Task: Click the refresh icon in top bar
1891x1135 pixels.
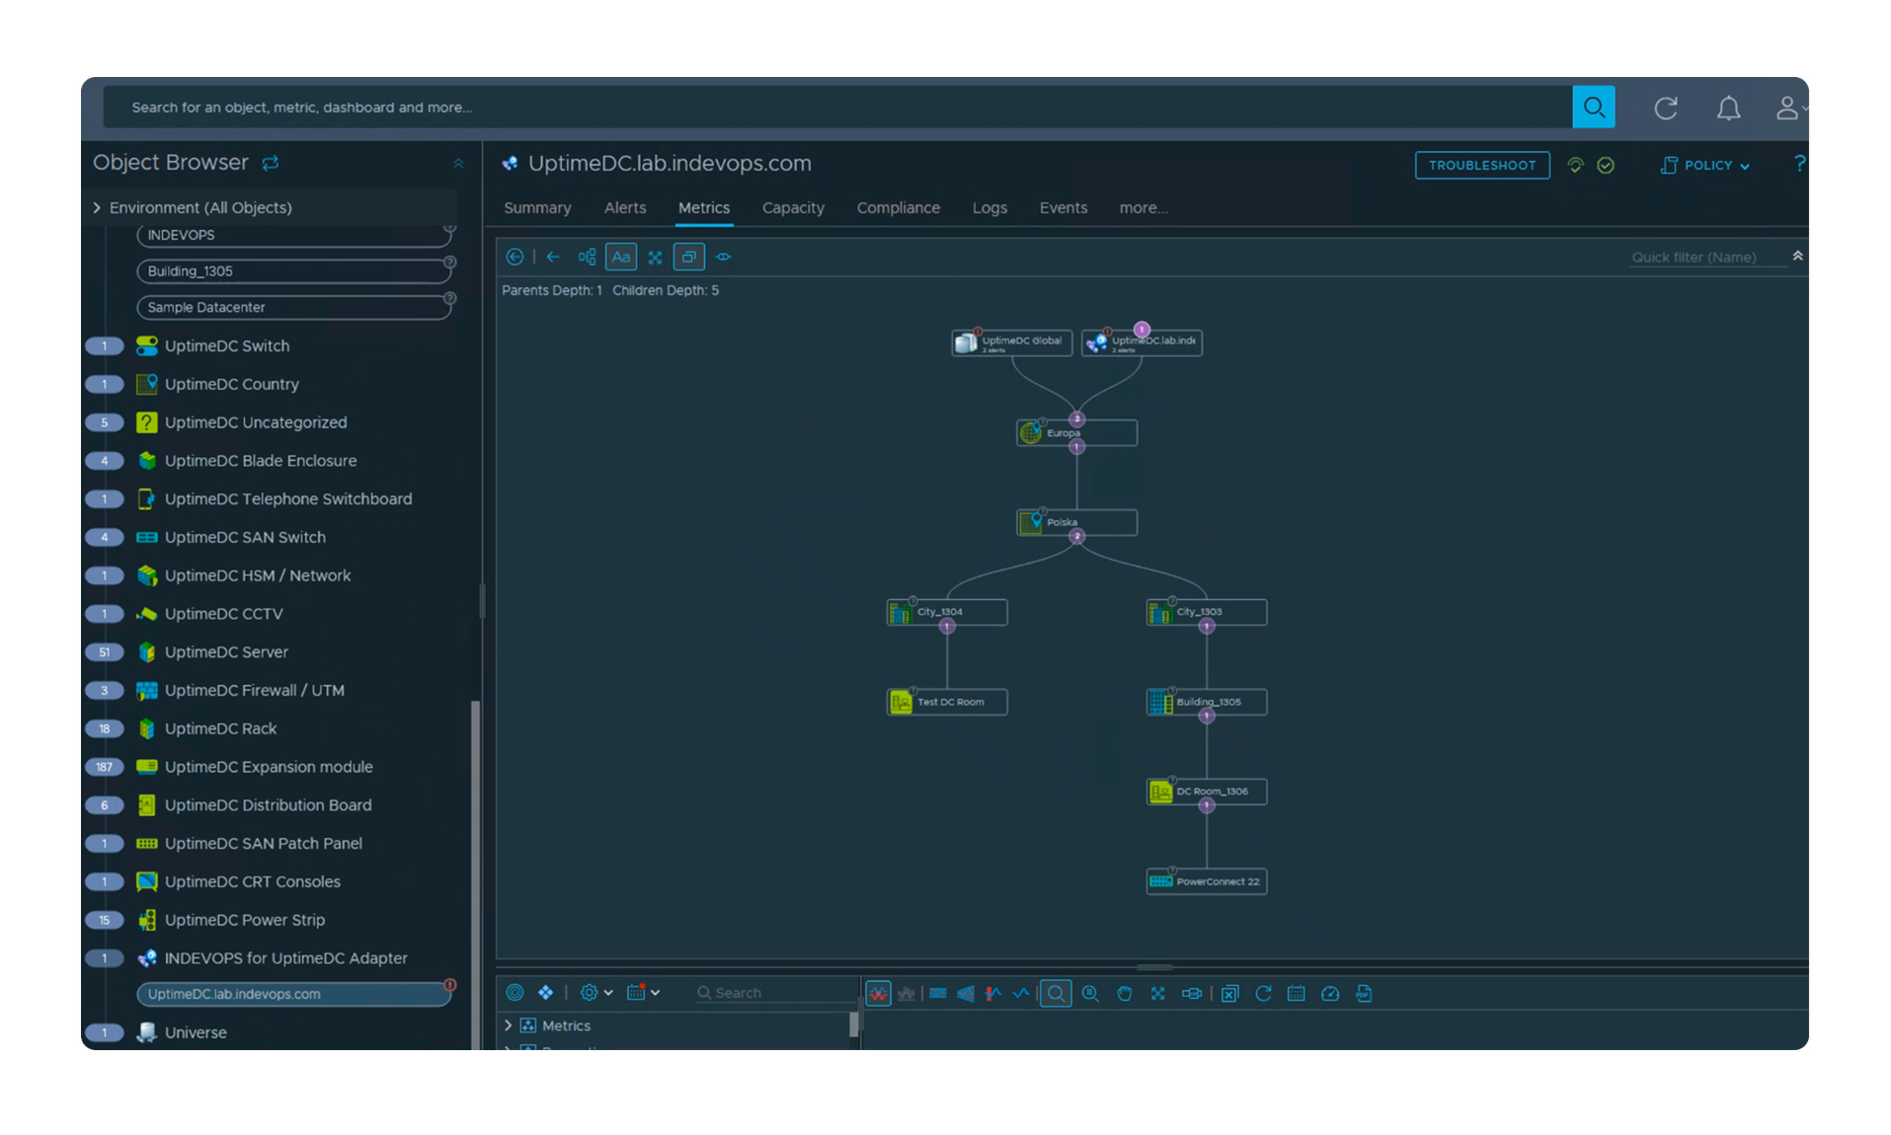Action: [1666, 108]
